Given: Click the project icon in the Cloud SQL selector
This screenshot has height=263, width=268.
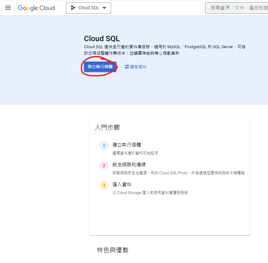Looking at the screenshot, I should click(x=73, y=8).
